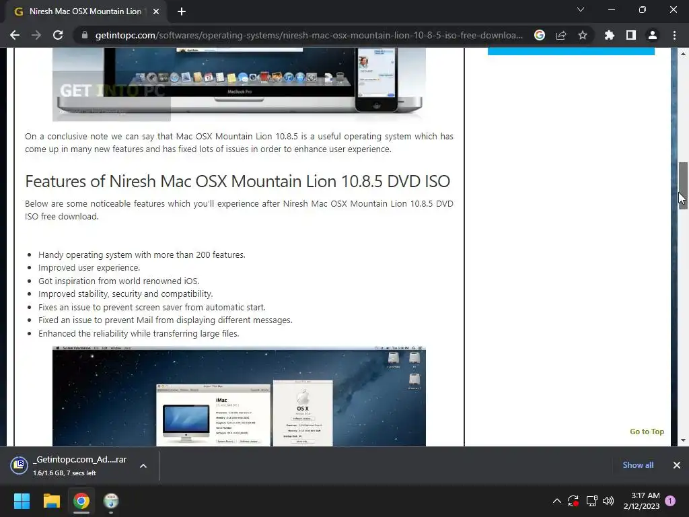Click "Improved stability, security and compatibility." bullet
Viewport: 689px width, 517px height.
tap(125, 294)
